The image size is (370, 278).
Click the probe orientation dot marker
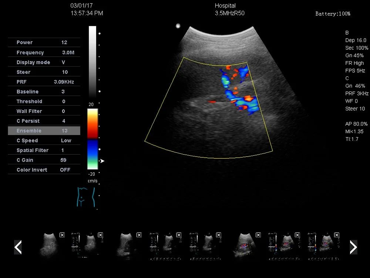(x=178, y=26)
